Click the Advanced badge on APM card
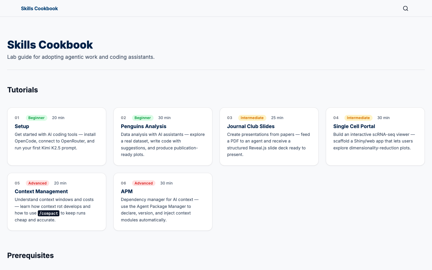 pyautogui.click(x=144, y=183)
